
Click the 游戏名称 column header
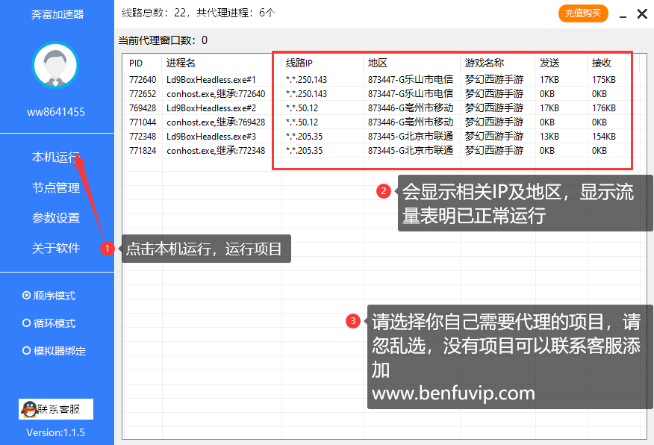tap(484, 63)
